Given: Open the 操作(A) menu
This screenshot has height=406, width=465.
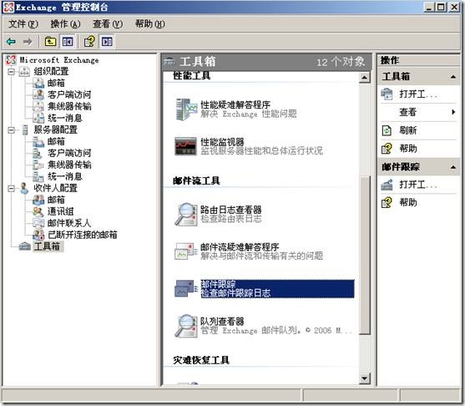Looking at the screenshot, I should click(65, 23).
